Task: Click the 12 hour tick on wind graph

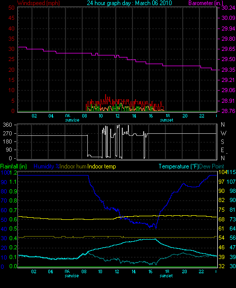Action: 117,116
